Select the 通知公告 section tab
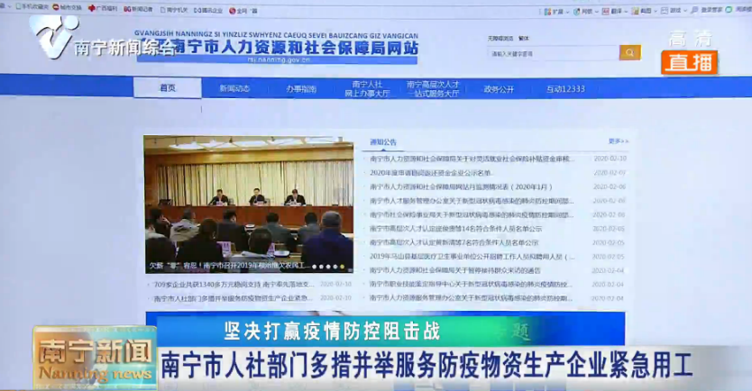Image resolution: width=752 pixels, height=391 pixels. [383, 142]
